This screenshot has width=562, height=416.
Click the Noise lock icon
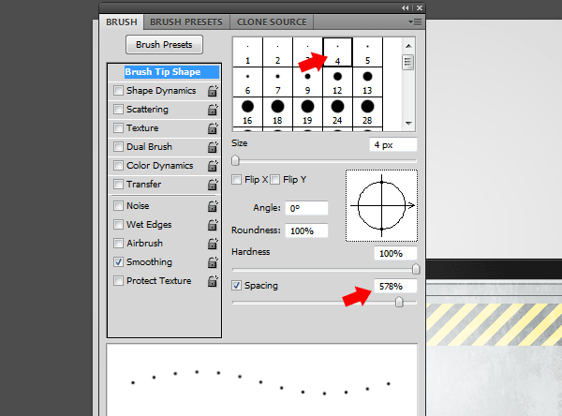(x=213, y=206)
